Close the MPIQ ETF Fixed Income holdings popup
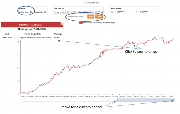180x114 pixels. [62, 23]
